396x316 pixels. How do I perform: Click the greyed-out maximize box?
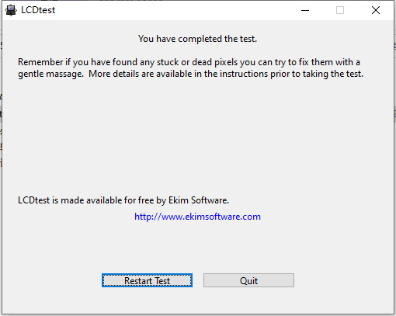tap(340, 10)
